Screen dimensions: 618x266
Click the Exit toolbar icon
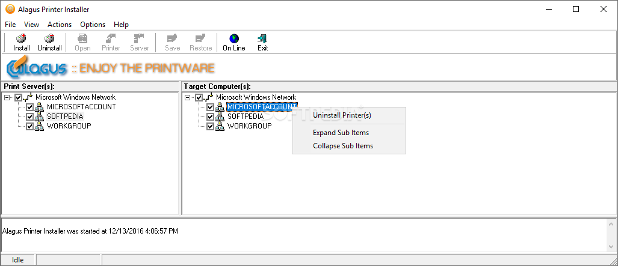click(x=262, y=39)
